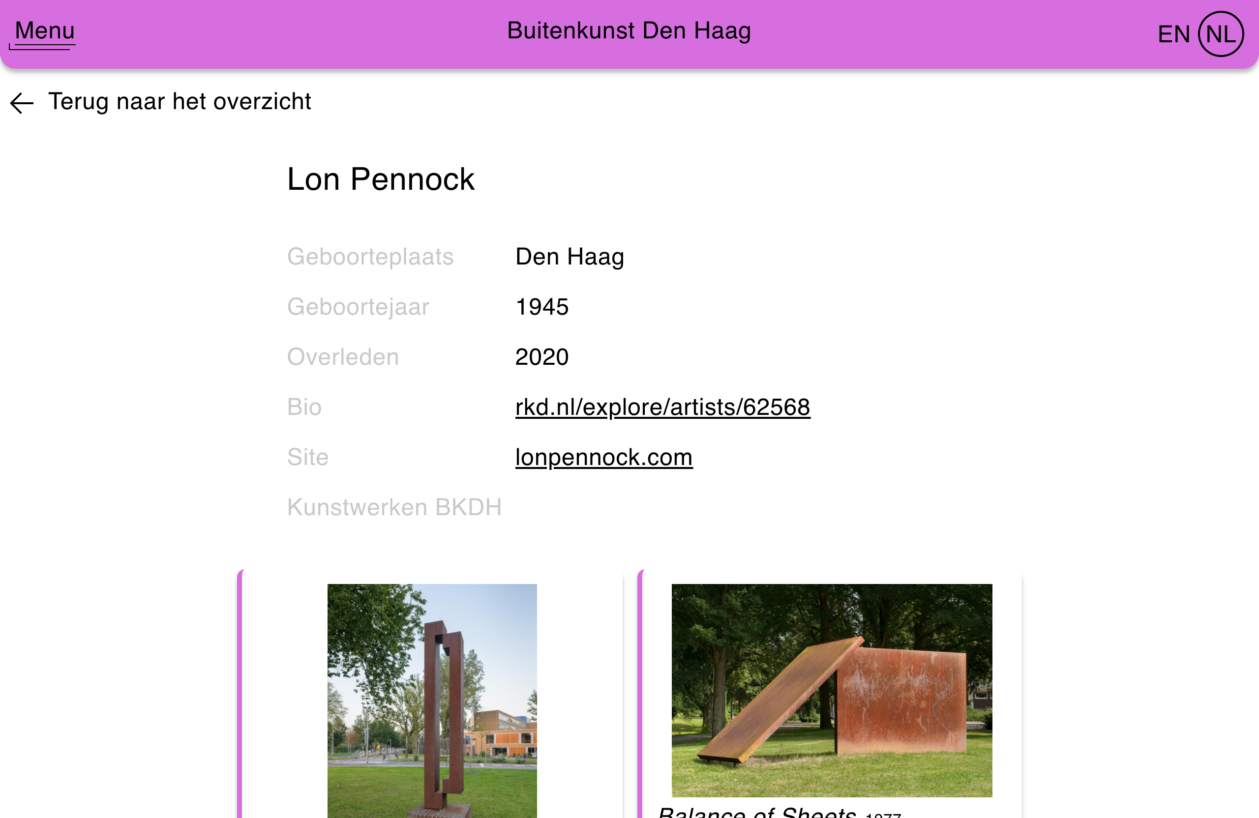Click the Geboortejaar label
The image size is (1259, 818).
[358, 307]
